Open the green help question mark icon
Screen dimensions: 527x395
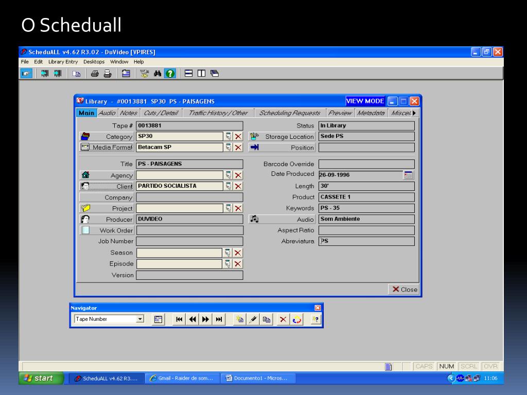pyautogui.click(x=170, y=74)
